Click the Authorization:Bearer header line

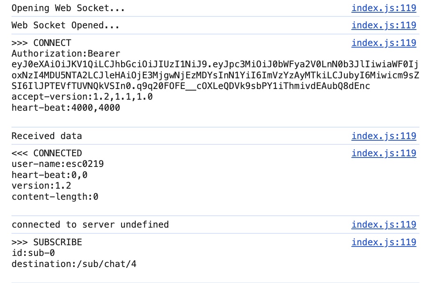66,53
